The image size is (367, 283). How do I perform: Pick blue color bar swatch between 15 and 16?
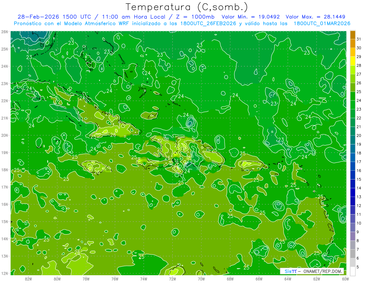[x=353, y=175]
